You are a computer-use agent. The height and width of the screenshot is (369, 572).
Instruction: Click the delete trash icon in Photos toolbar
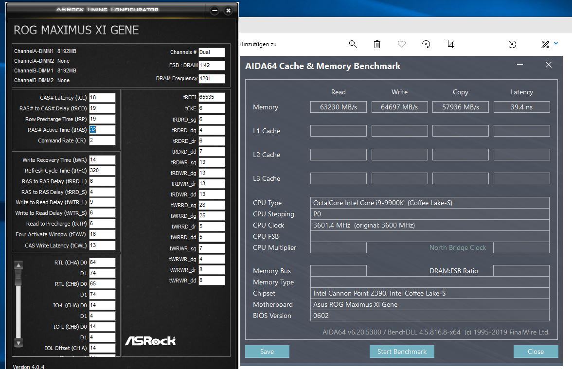pos(377,44)
